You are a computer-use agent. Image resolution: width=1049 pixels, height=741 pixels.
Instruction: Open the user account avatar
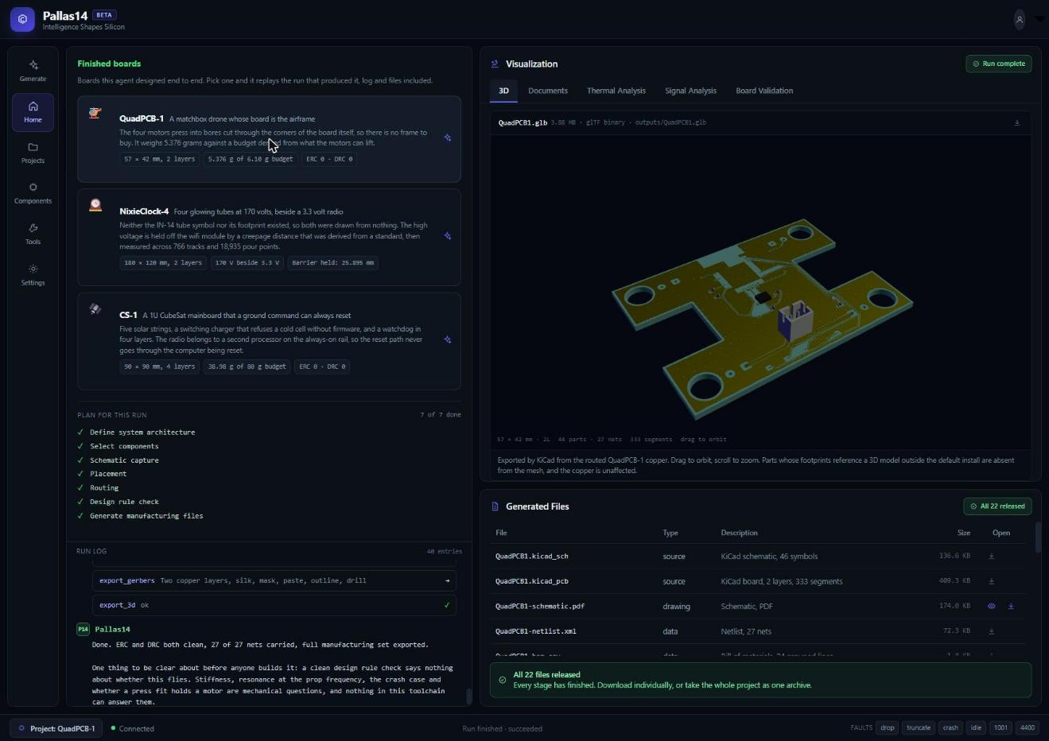[1019, 19]
